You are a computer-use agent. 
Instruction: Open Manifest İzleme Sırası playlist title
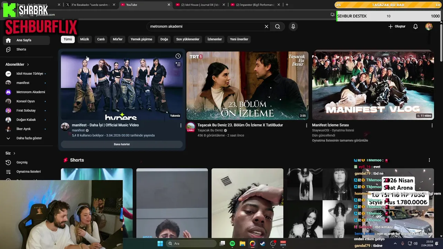(x=331, y=125)
